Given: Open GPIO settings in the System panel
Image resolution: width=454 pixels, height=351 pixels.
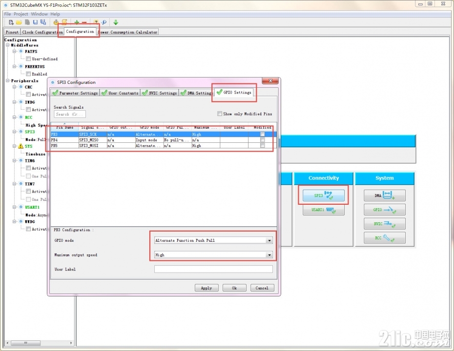Looking at the screenshot, I should [x=385, y=210].
